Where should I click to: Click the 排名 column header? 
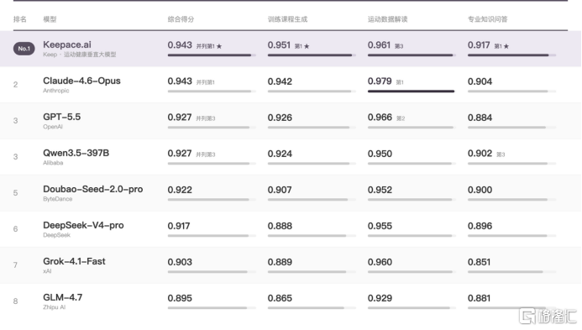(x=20, y=19)
